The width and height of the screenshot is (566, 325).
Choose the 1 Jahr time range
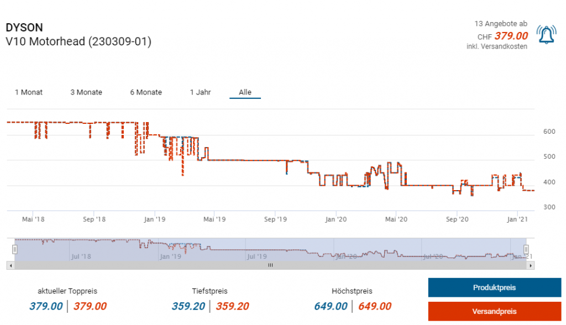pos(200,92)
